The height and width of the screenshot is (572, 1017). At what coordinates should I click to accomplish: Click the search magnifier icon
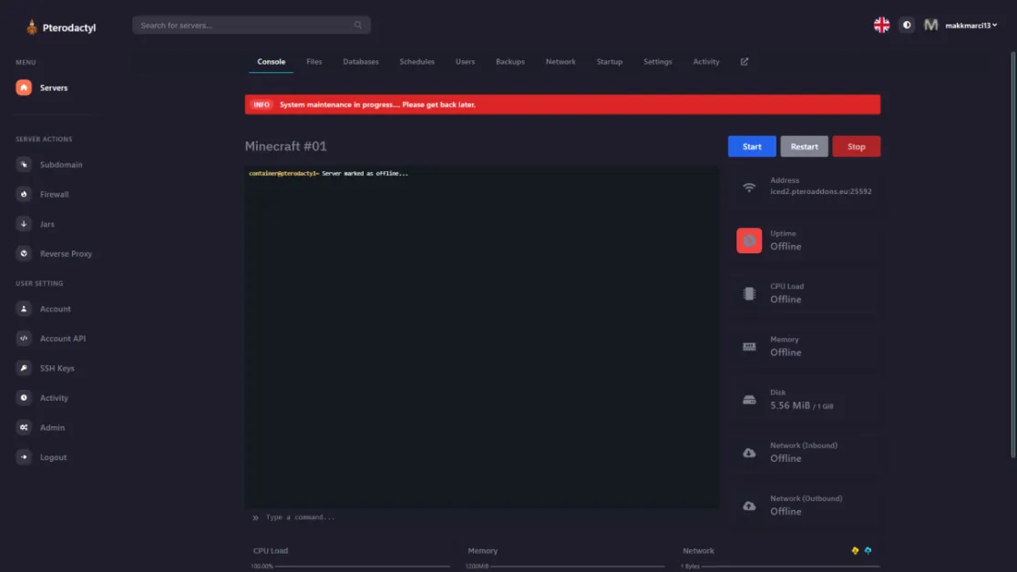pyautogui.click(x=358, y=26)
